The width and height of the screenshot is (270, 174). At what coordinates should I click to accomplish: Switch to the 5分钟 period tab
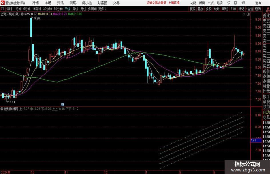[27, 9]
